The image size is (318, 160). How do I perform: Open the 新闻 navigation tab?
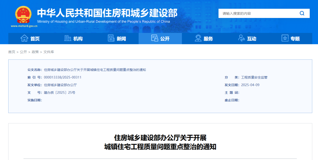[x=121, y=39]
